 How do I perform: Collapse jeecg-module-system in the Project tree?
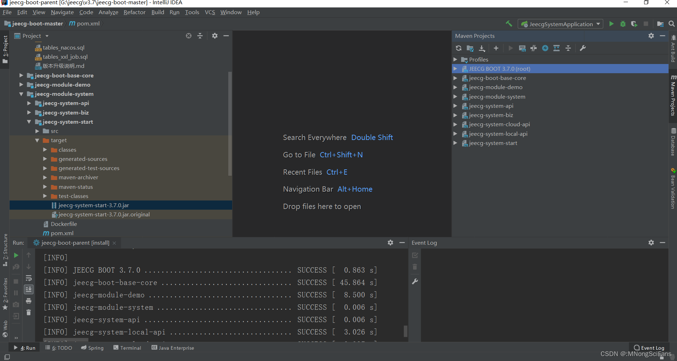[x=21, y=94]
